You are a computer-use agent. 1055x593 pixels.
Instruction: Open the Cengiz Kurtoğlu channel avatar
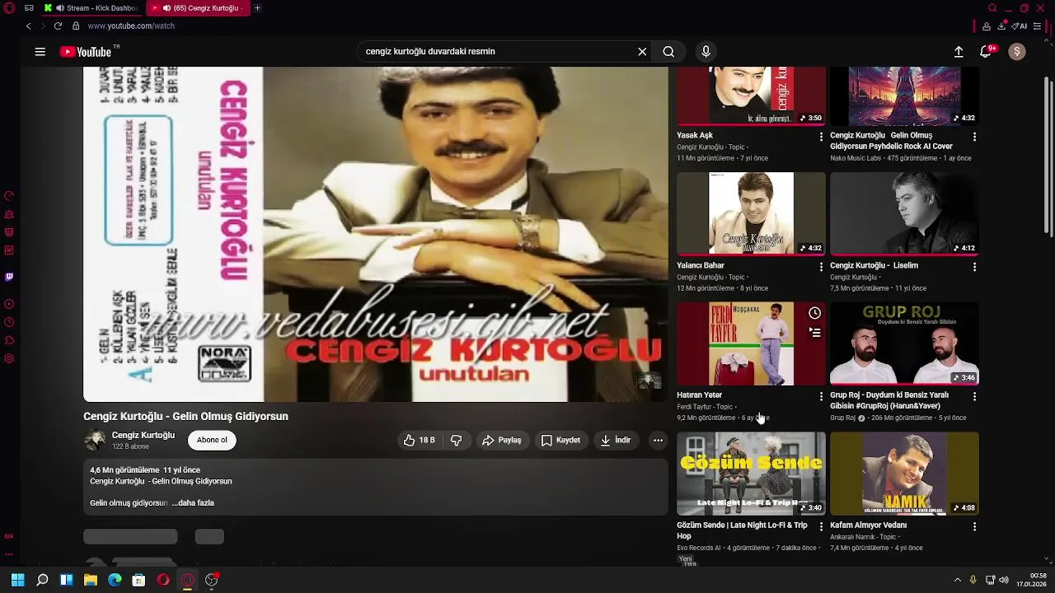click(x=95, y=441)
